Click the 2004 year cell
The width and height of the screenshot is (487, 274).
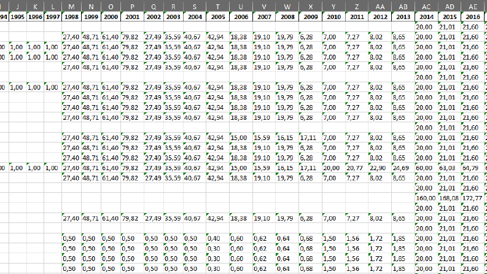point(195,17)
